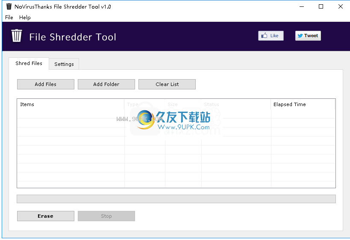Click the Clear List button

pyautogui.click(x=167, y=84)
